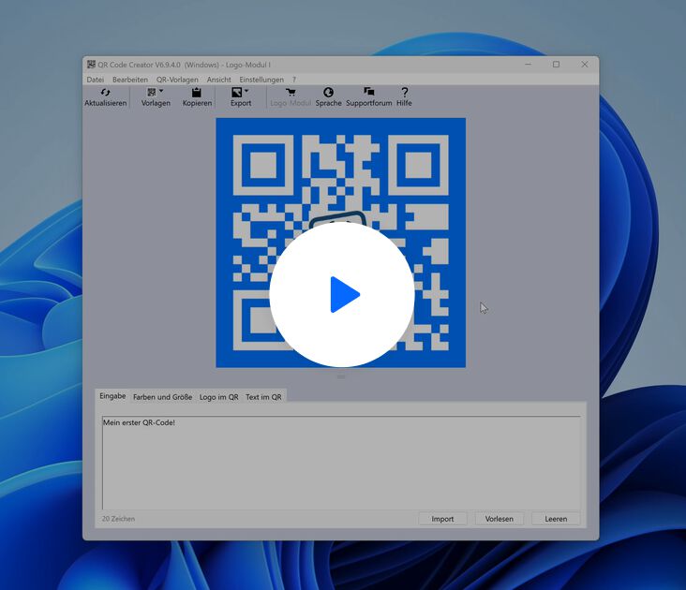Click into the QR text input field

click(341, 463)
